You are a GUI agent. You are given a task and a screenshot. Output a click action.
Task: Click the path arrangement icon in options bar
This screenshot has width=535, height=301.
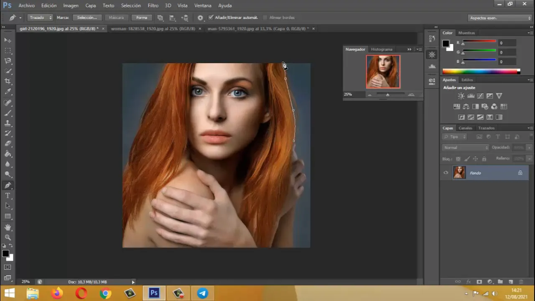[x=185, y=18]
